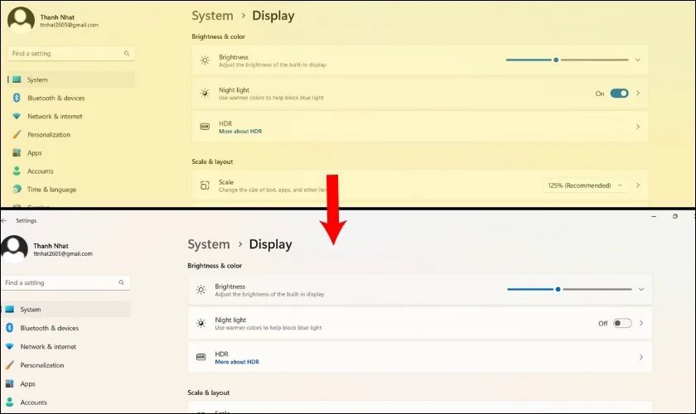The image size is (696, 414).
Task: Click Network wifi icon in yellow-tinted Settings window
Action: pyautogui.click(x=17, y=116)
